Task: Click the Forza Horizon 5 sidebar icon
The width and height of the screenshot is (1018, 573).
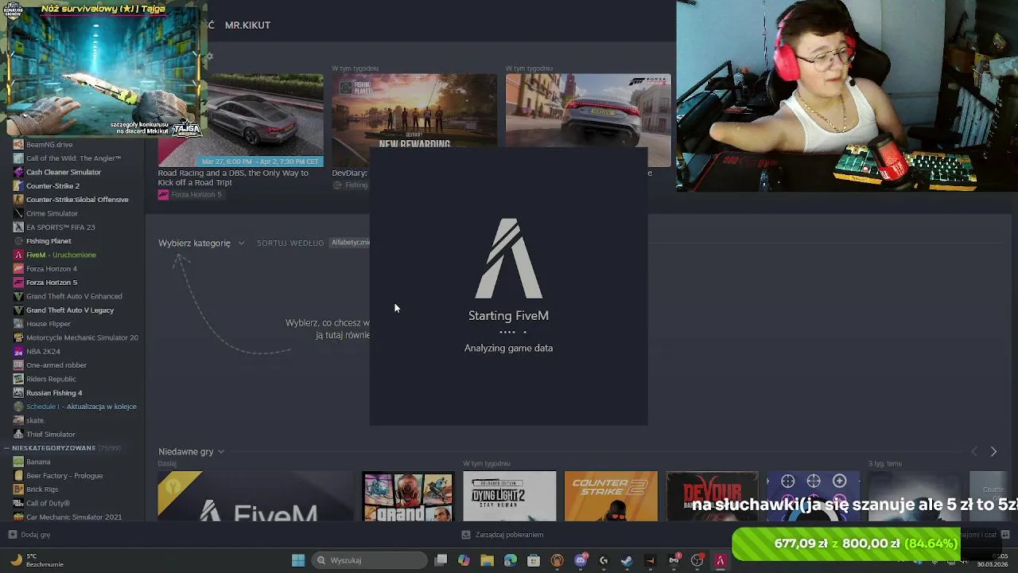Action: [18, 283]
